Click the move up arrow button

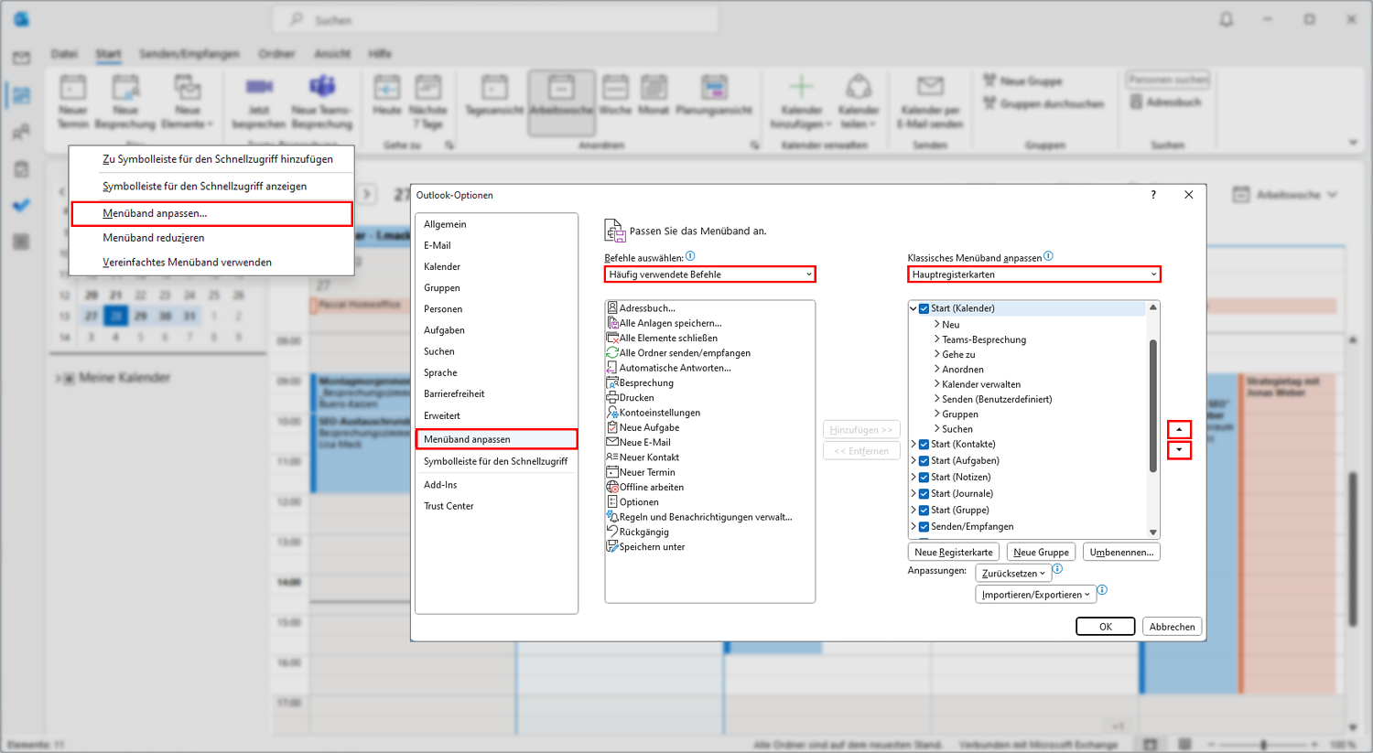[1179, 429]
